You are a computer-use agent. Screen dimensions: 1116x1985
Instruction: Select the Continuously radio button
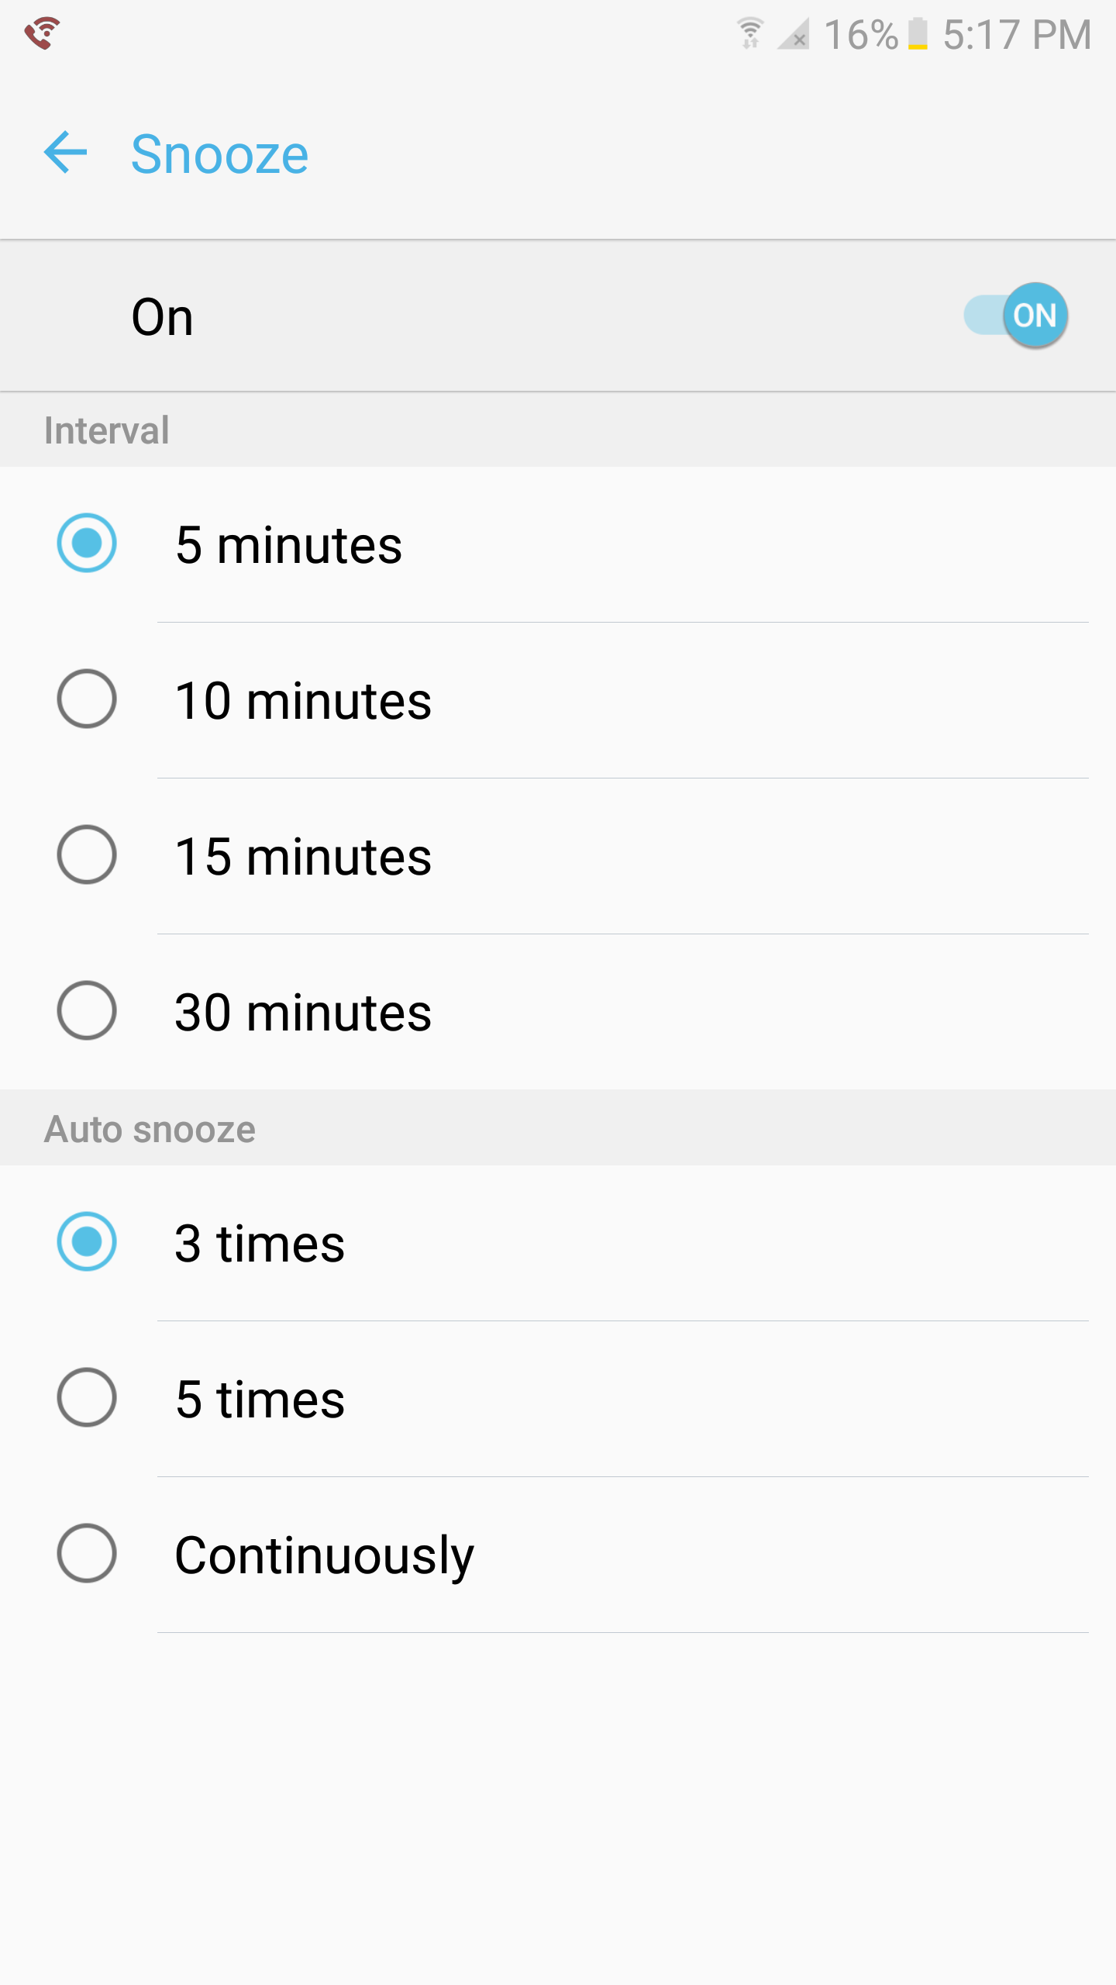[x=87, y=1553]
